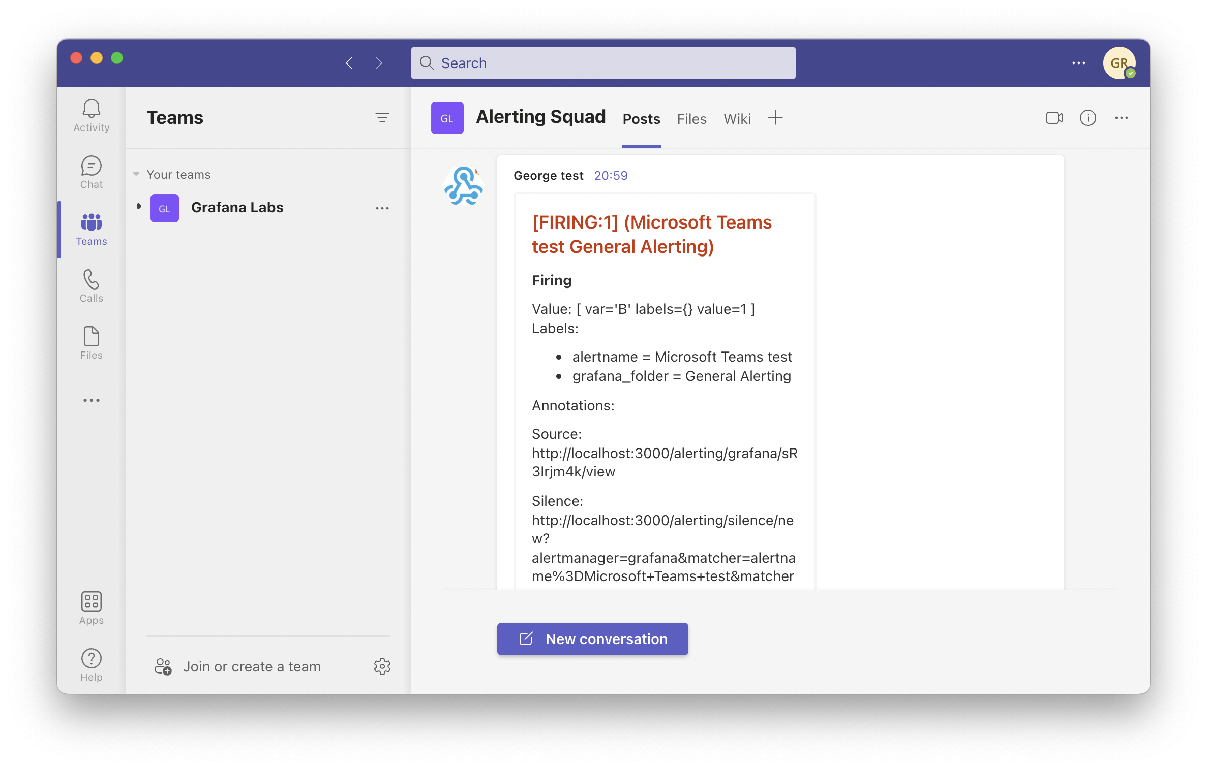Open the teams filter

(382, 117)
